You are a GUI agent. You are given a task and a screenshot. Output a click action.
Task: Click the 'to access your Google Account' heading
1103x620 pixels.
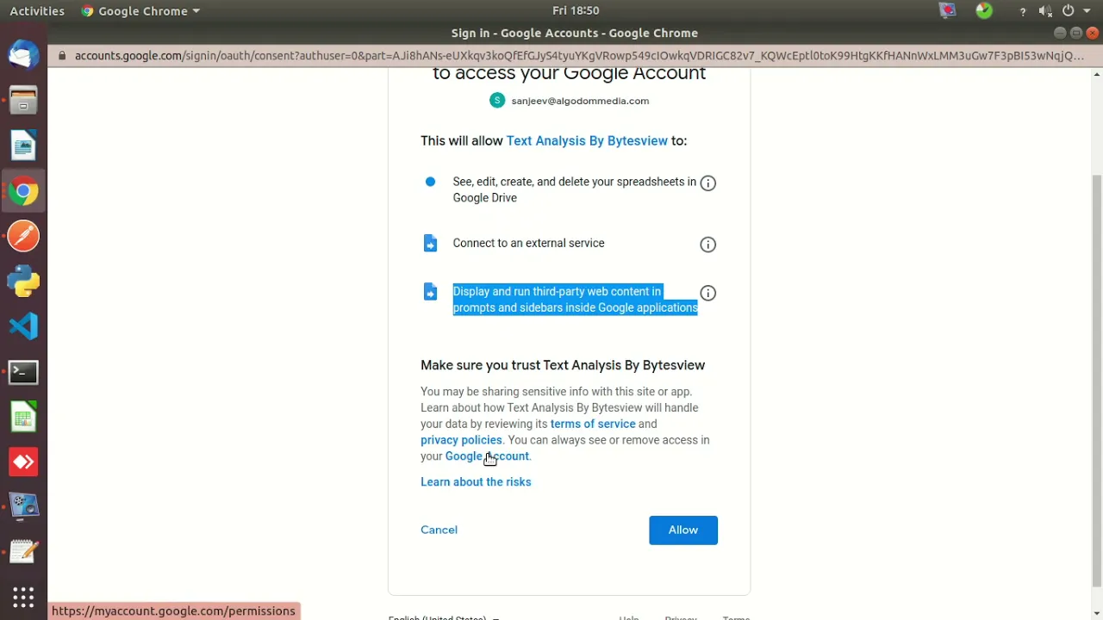pyautogui.click(x=569, y=73)
